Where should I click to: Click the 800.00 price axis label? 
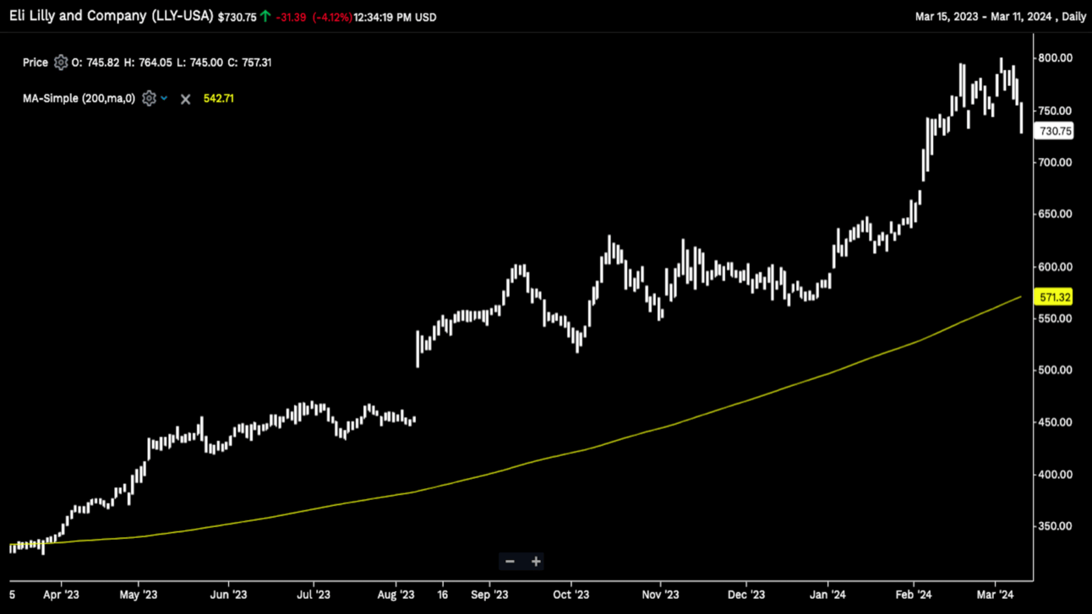tap(1056, 58)
